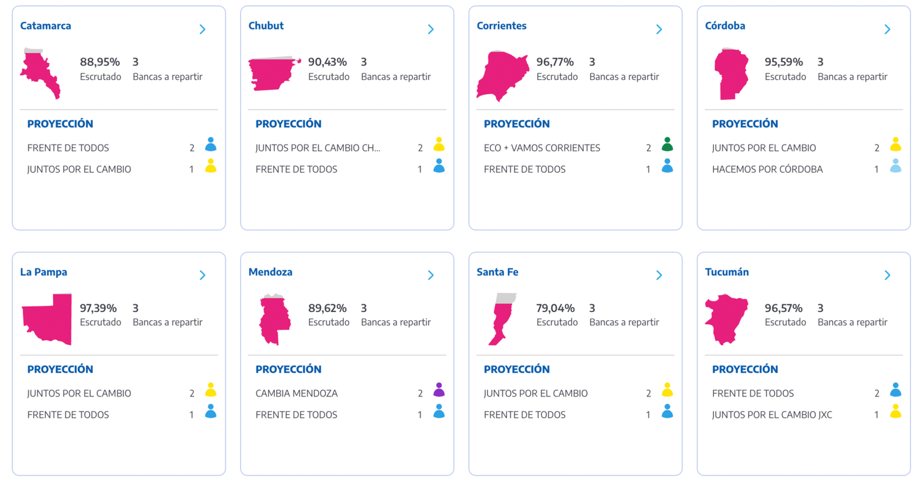Open the La Pampa province title link
The height and width of the screenshot is (483, 922).
44,272
